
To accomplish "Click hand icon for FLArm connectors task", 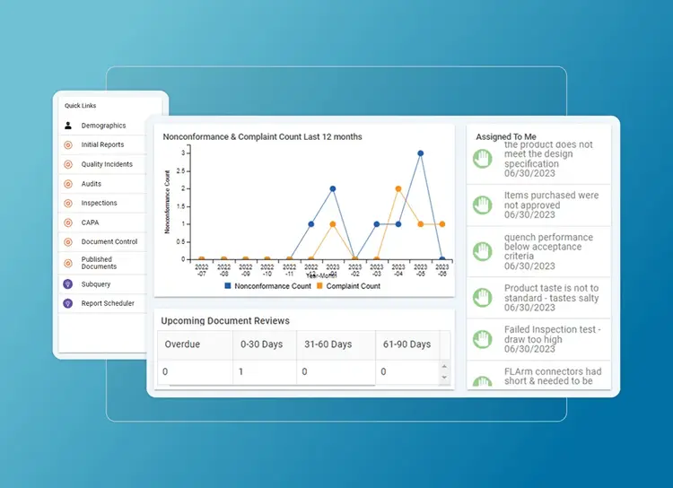I will [483, 381].
